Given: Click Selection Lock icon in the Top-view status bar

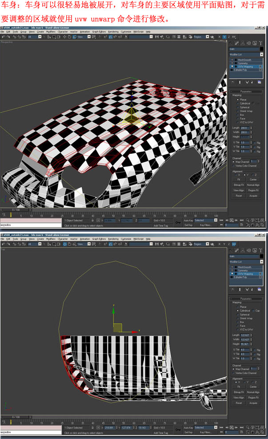Looking at the screenshot, I should pyautogui.click(x=92, y=427).
